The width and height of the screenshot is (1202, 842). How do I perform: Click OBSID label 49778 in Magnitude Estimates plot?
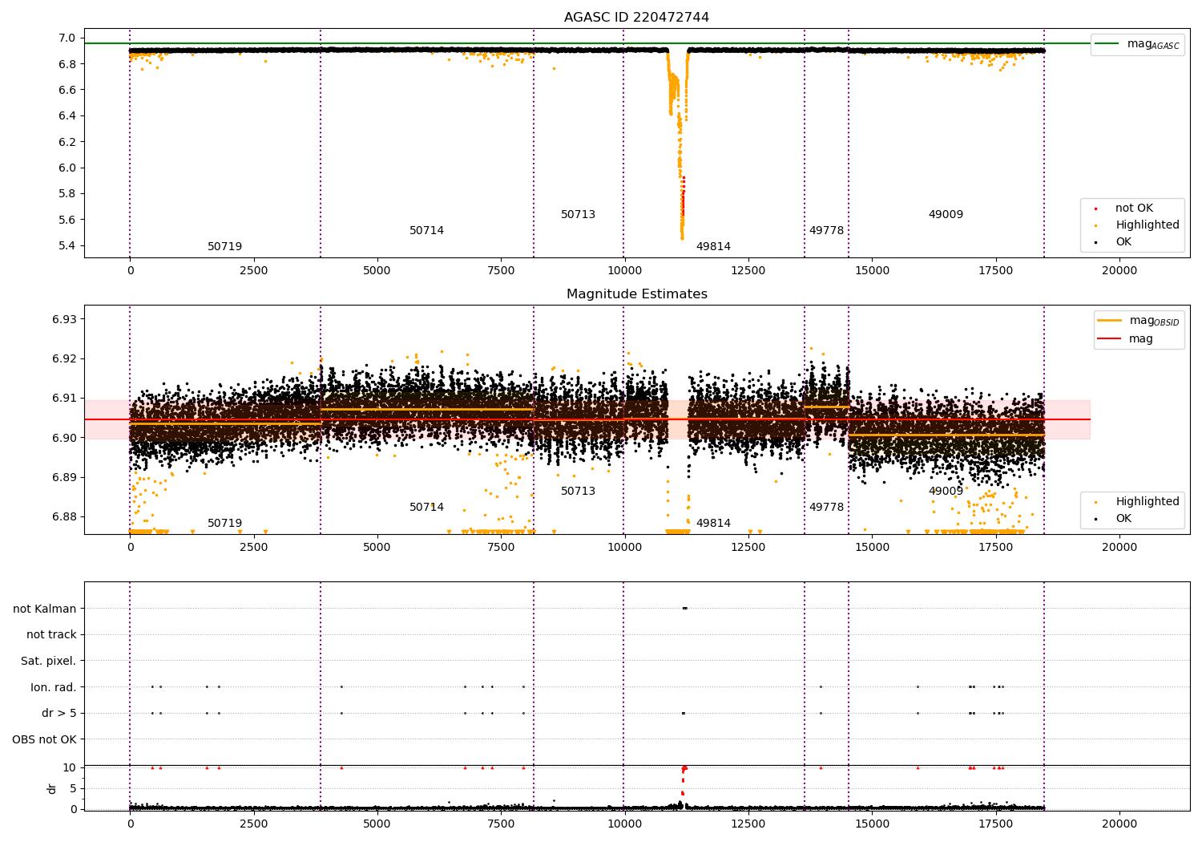[x=826, y=508]
